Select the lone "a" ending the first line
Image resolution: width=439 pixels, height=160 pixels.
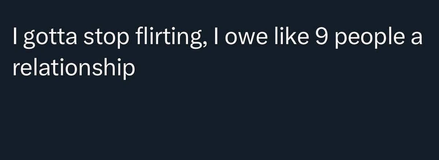pos(416,39)
